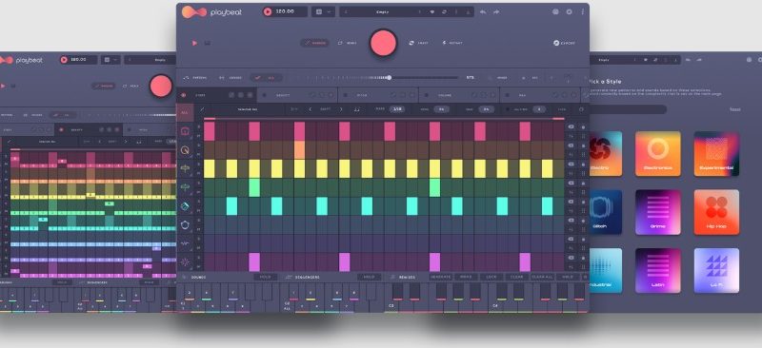762x348 pixels.
Task: Click first cyan step in fifth row
Action: 231,205
